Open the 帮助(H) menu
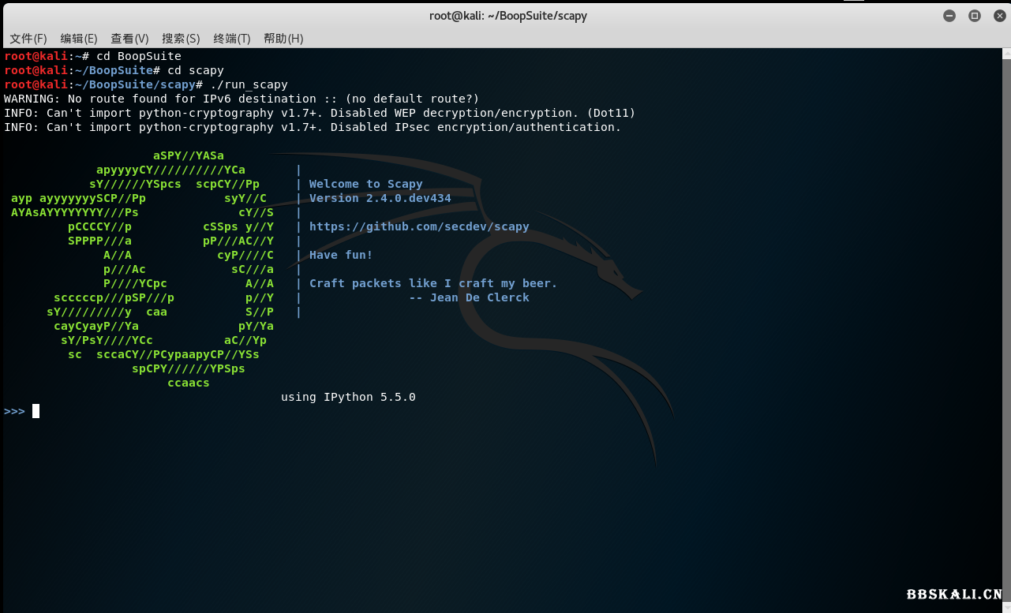This screenshot has height=613, width=1011. (283, 38)
